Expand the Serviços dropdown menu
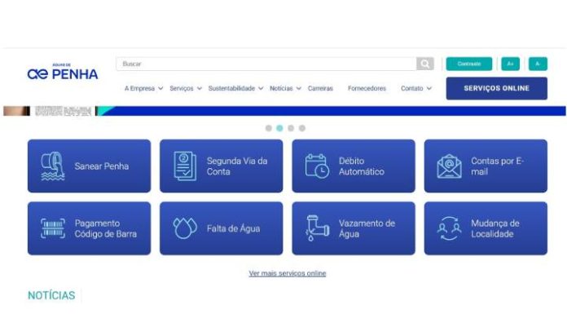 pyautogui.click(x=186, y=88)
